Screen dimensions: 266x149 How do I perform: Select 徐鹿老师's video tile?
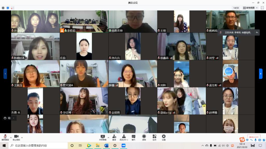click(x=133, y=21)
